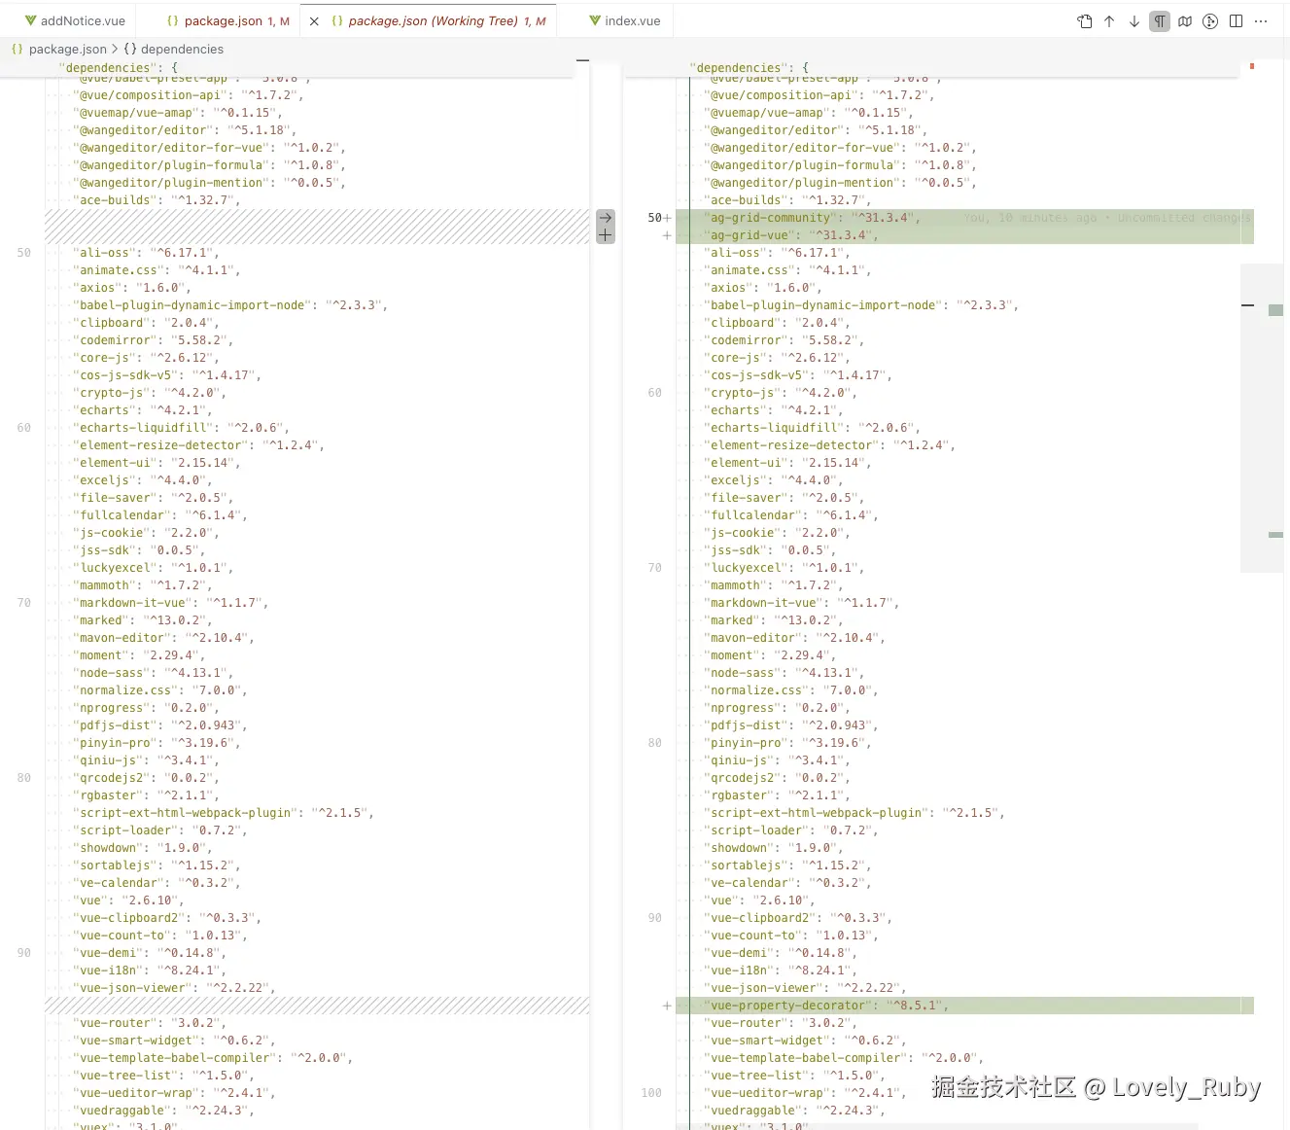Click the pdfjs-dist line in modified pane
The width and height of the screenshot is (1290, 1130).
tap(790, 725)
